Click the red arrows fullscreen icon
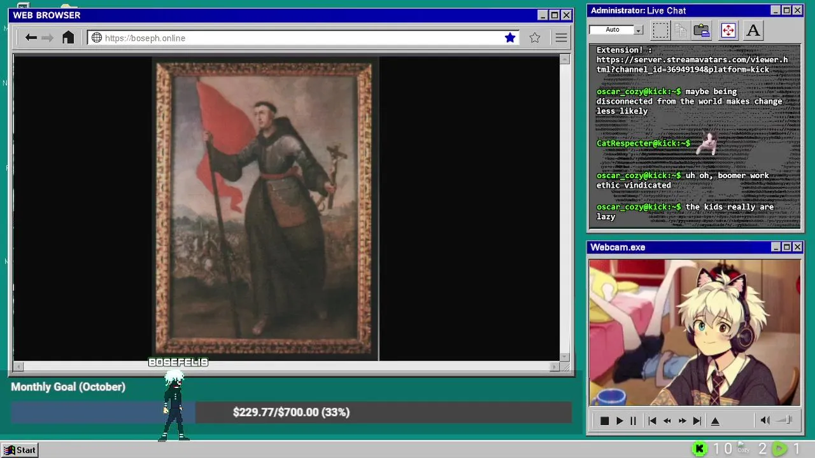 click(728, 30)
